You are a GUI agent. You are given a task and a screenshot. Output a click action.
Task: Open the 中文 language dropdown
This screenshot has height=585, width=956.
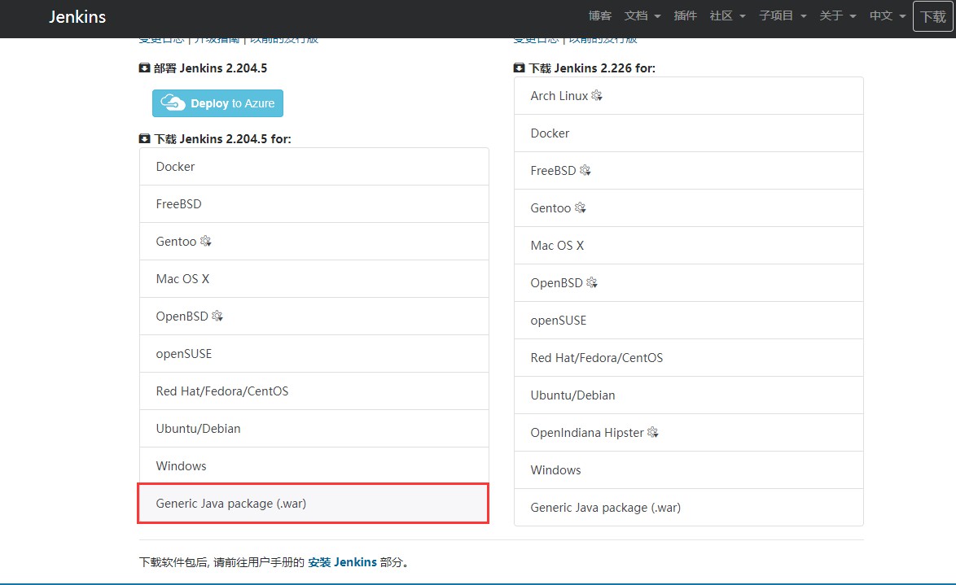point(888,16)
